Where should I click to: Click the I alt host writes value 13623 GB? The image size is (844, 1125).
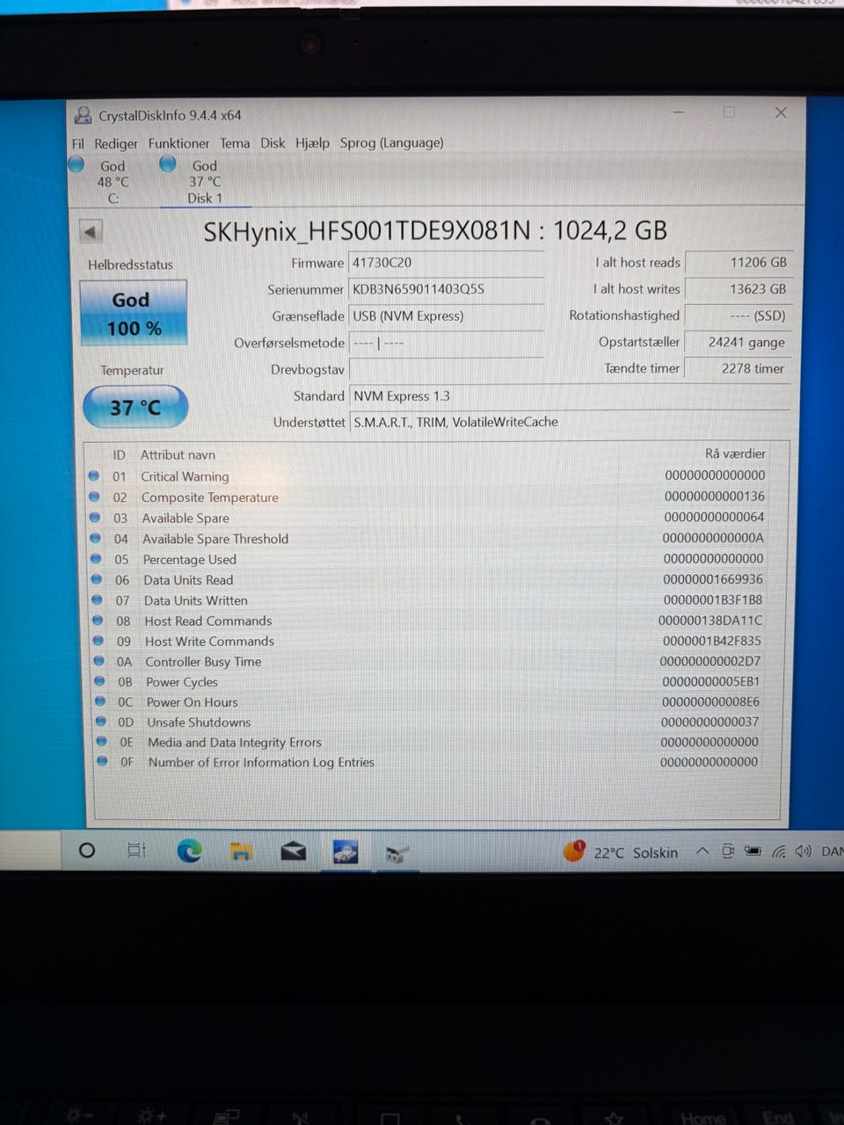coord(738,288)
